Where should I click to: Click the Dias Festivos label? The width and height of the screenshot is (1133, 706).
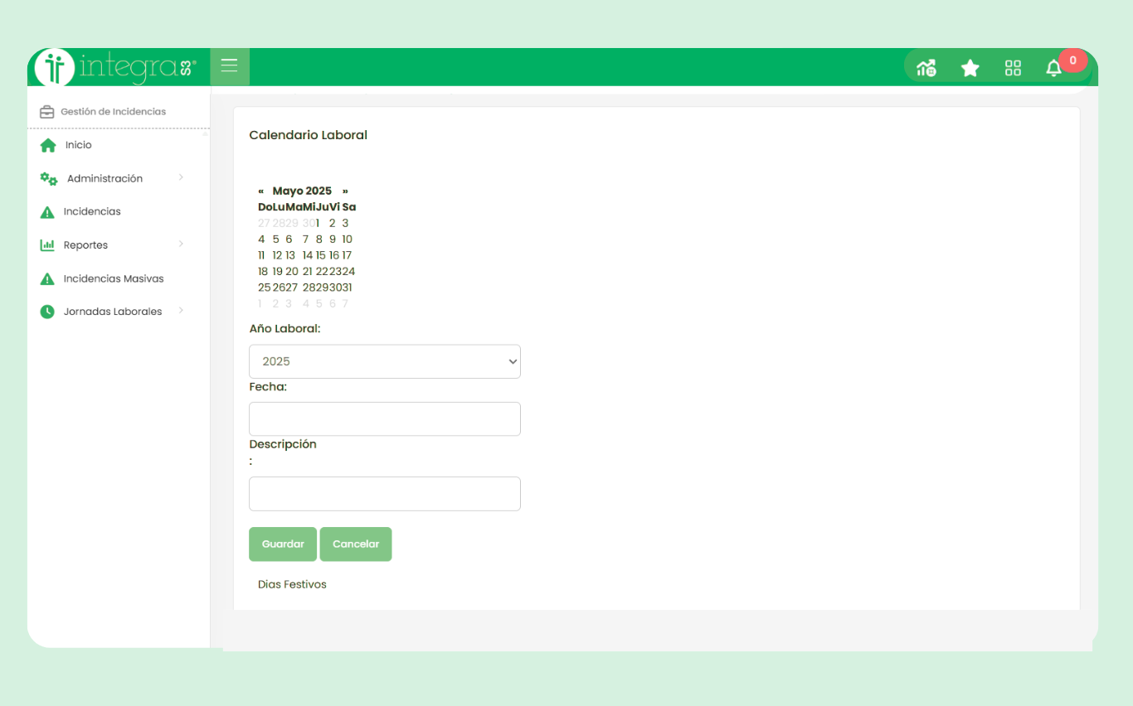(292, 585)
